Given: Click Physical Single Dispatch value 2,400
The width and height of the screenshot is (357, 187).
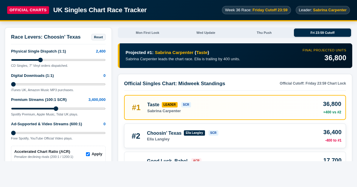Looking at the screenshot, I should (x=101, y=51).
